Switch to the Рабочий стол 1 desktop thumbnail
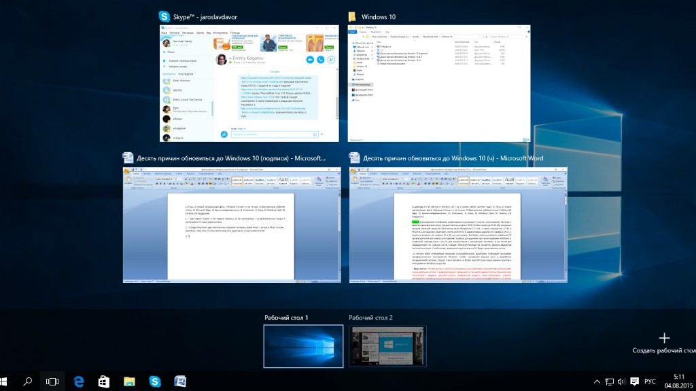The height and width of the screenshot is (391, 696). click(303, 346)
